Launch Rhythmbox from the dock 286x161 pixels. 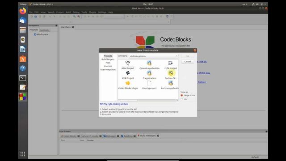(23, 40)
